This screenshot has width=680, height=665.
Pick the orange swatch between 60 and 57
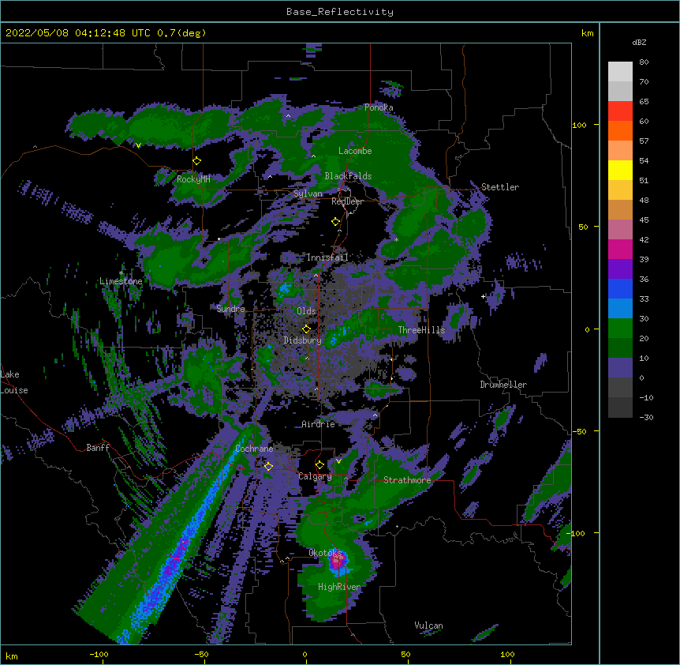point(620,130)
